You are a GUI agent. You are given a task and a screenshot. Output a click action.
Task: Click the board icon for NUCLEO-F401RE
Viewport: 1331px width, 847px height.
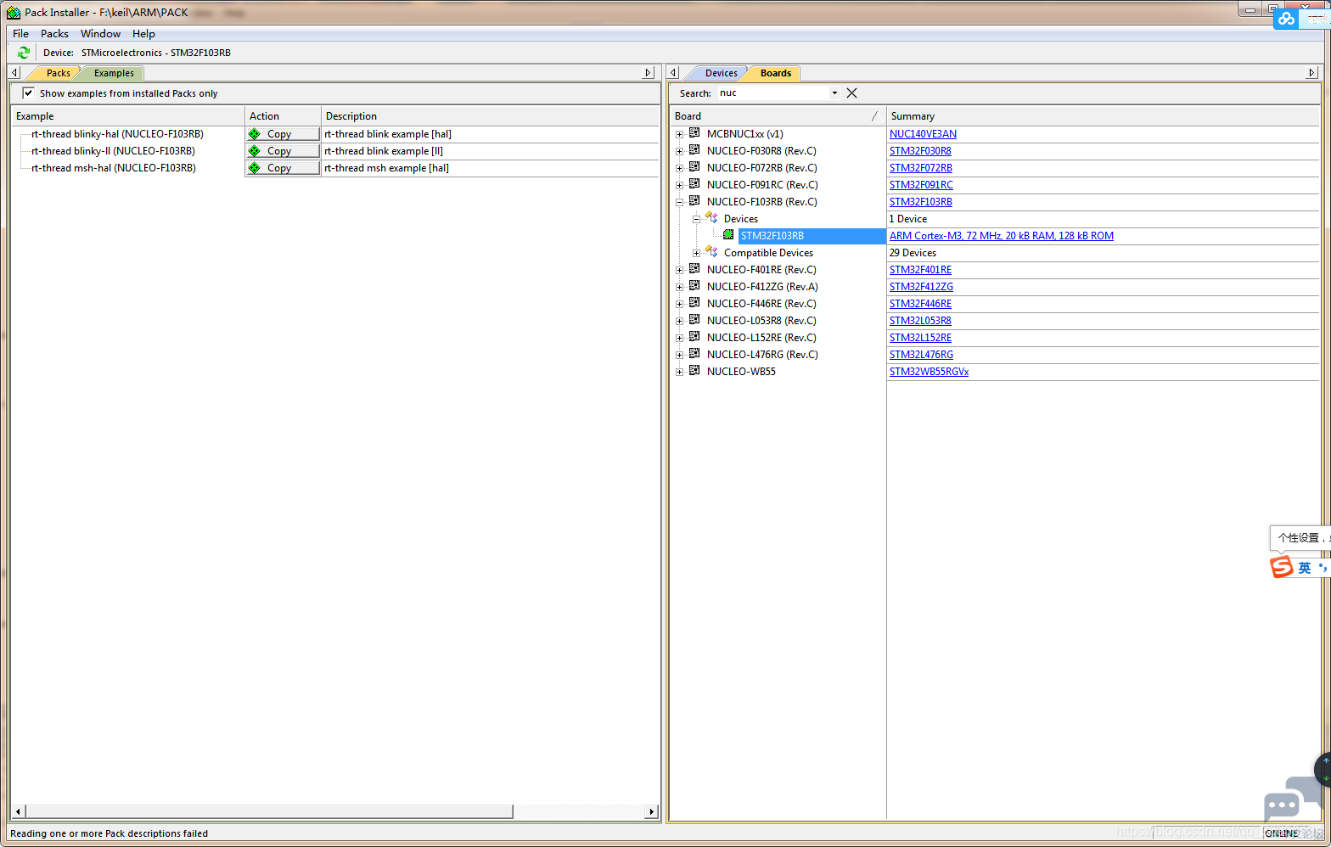click(x=694, y=269)
